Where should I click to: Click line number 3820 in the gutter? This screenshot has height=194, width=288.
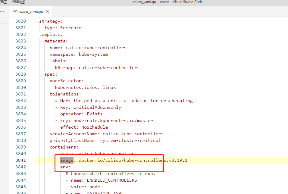click(x=20, y=21)
